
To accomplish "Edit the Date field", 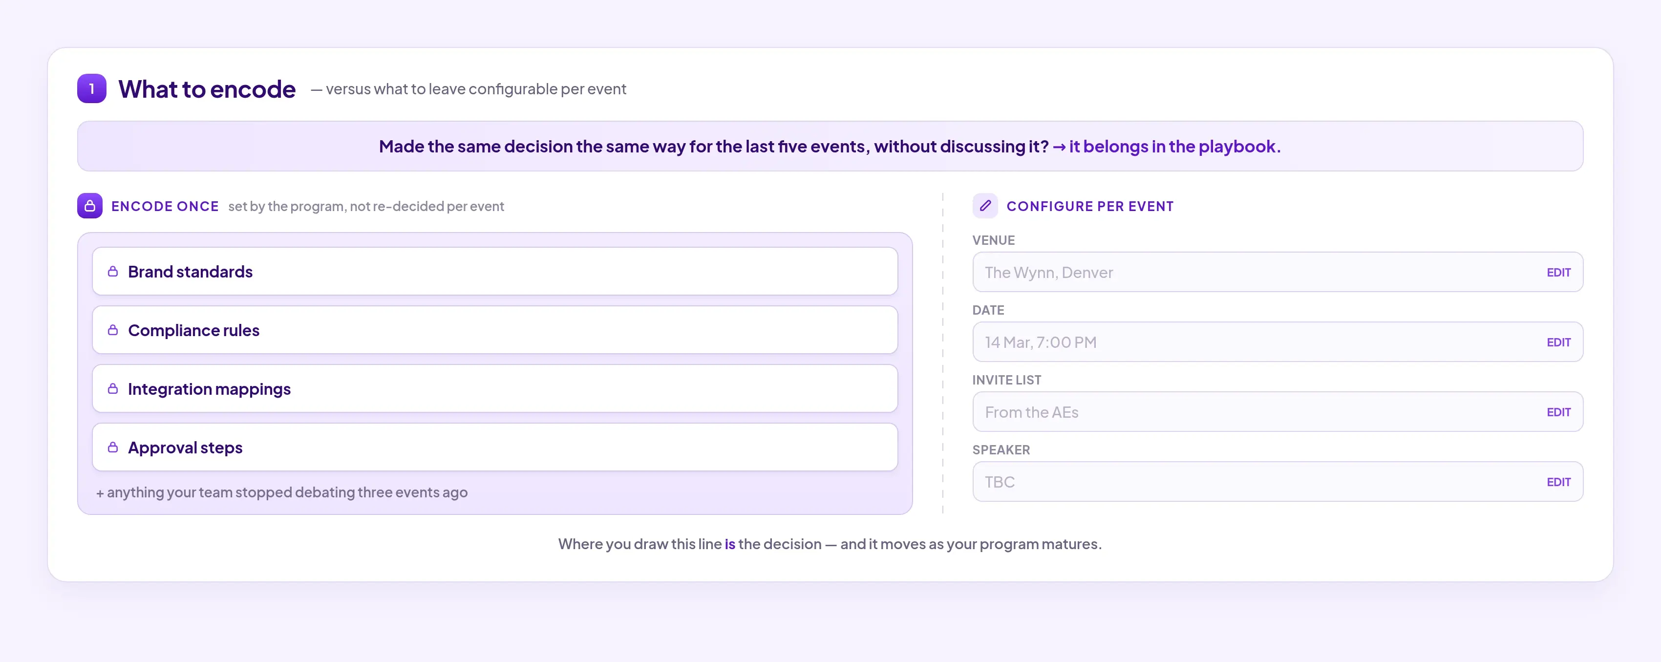I will click(x=1558, y=342).
